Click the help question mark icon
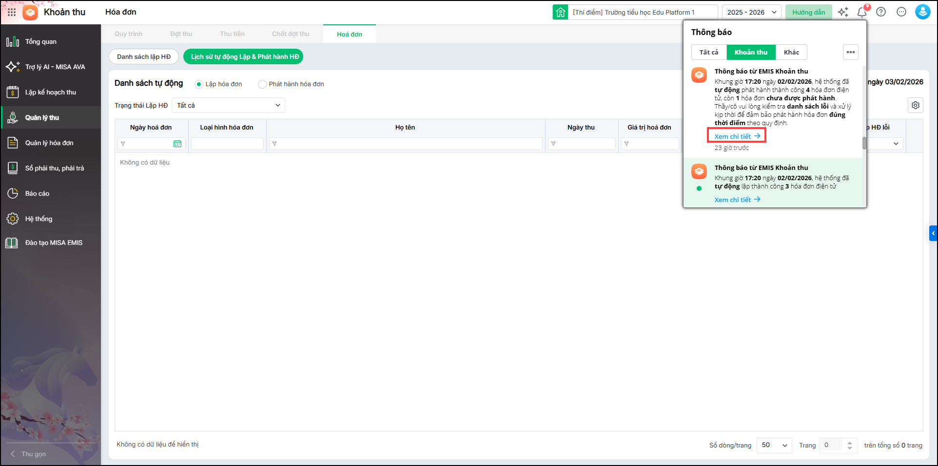The width and height of the screenshot is (938, 466). (881, 12)
